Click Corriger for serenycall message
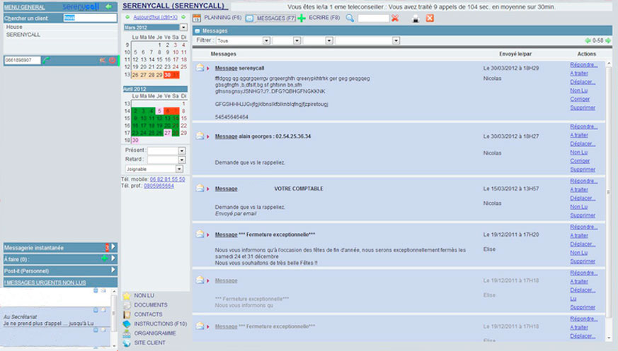 pyautogui.click(x=580, y=99)
